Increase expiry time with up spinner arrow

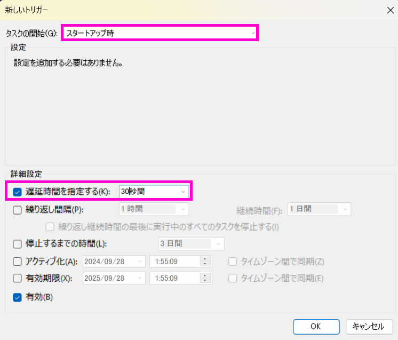pyautogui.click(x=205, y=276)
